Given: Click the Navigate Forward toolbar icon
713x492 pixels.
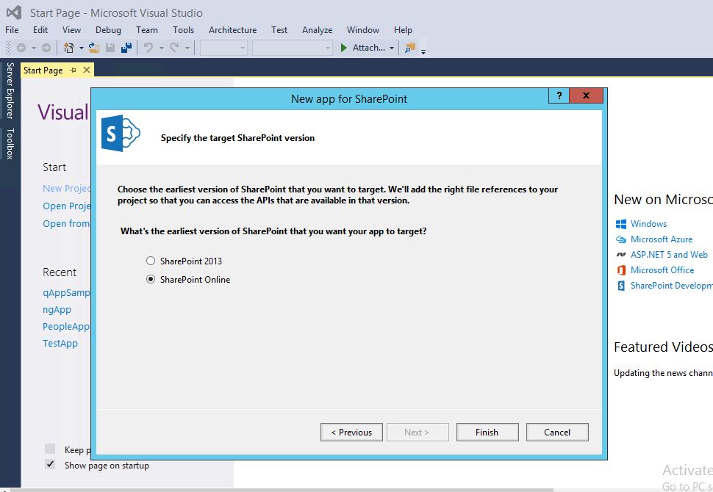Looking at the screenshot, I should (46, 48).
